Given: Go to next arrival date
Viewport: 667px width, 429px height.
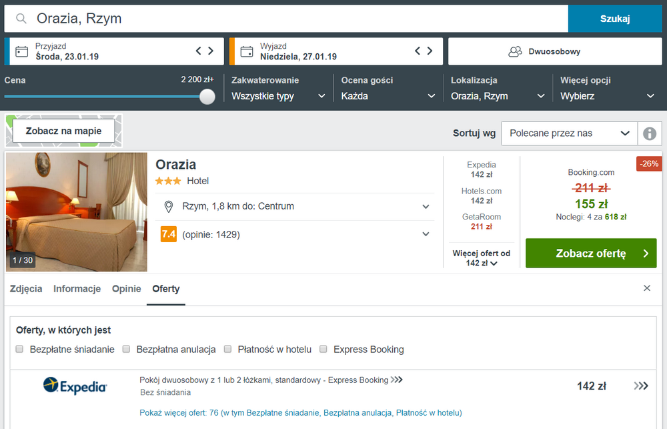Looking at the screenshot, I should 211,51.
